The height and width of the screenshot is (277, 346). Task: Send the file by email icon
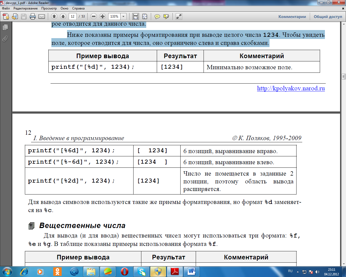tap(42, 17)
